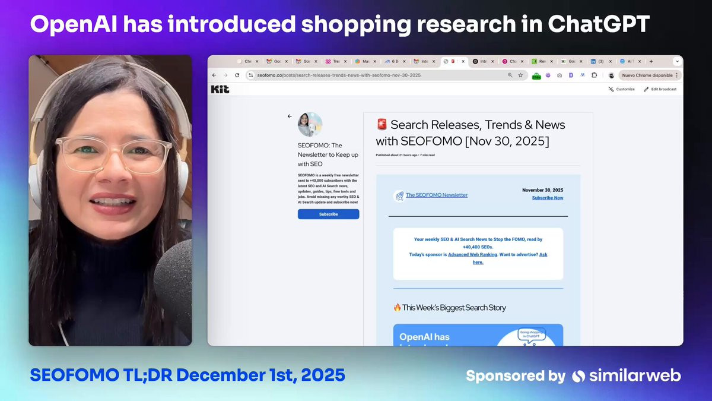Open the site info icon in address bar

tap(251, 75)
